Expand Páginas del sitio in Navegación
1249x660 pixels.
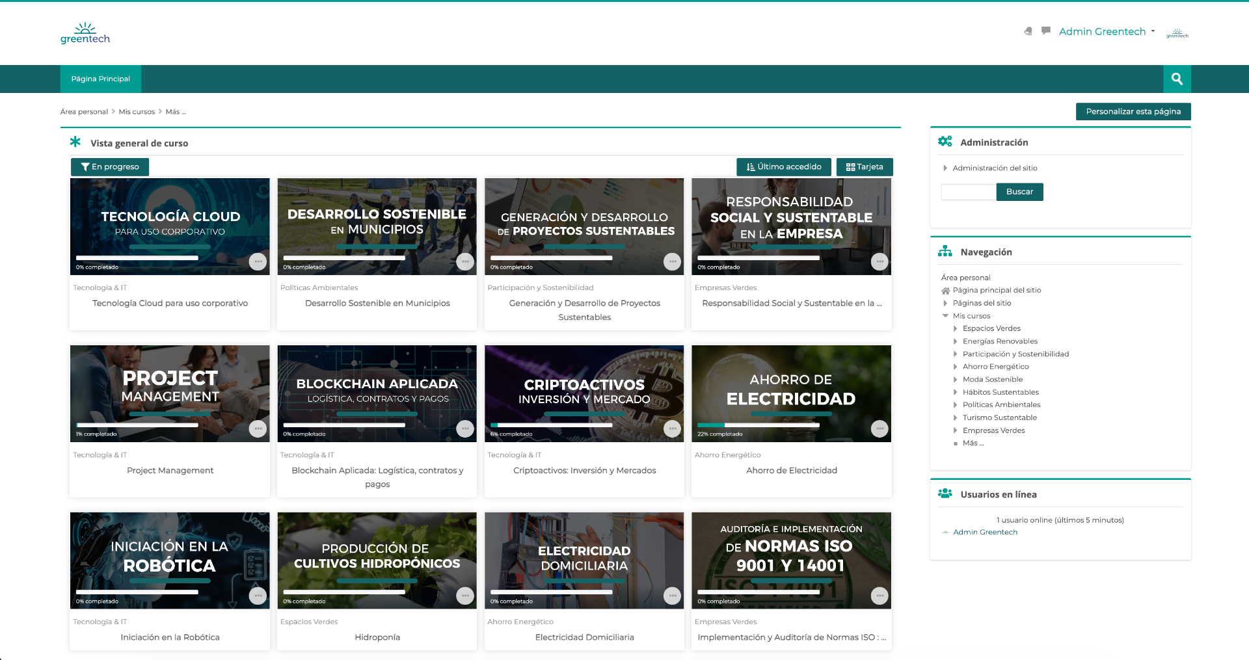coord(945,303)
